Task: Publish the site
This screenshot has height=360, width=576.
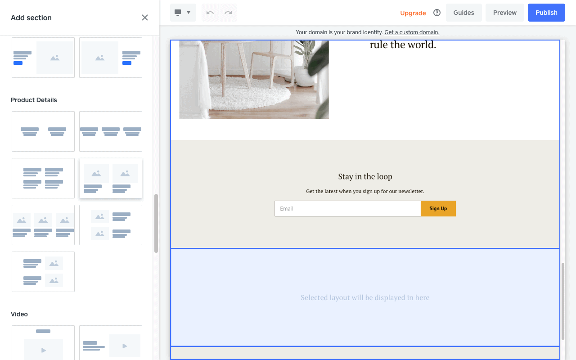Action: pos(547,13)
